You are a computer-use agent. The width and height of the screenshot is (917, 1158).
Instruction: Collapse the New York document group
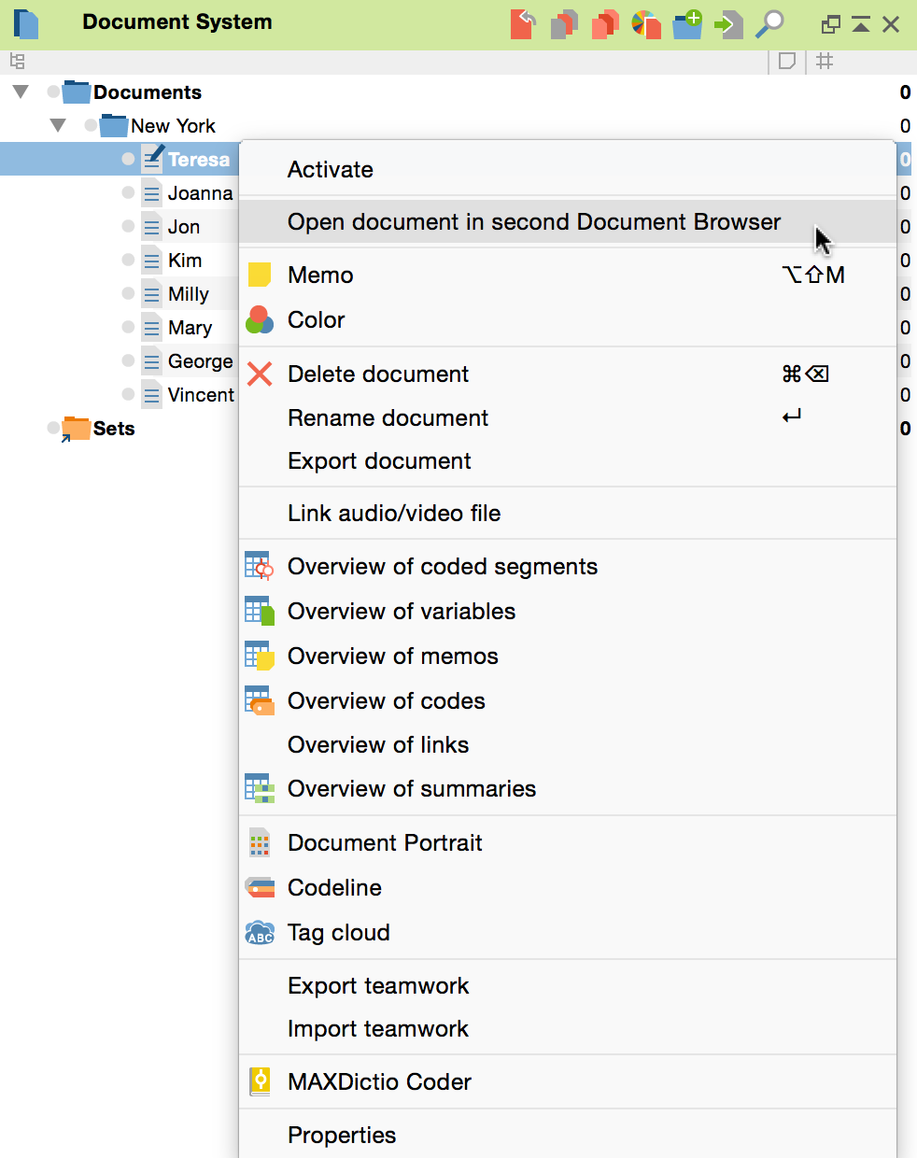click(58, 126)
